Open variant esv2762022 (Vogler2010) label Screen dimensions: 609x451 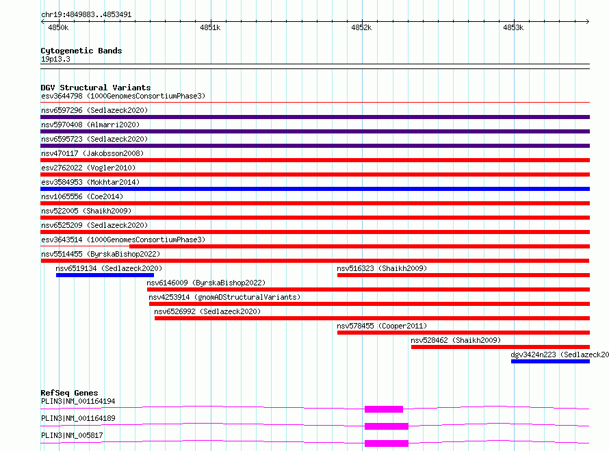(x=88, y=168)
